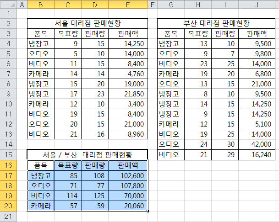Select row 20 header

(8, 206)
